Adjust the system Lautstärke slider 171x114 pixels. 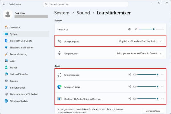[x=151, y=29]
